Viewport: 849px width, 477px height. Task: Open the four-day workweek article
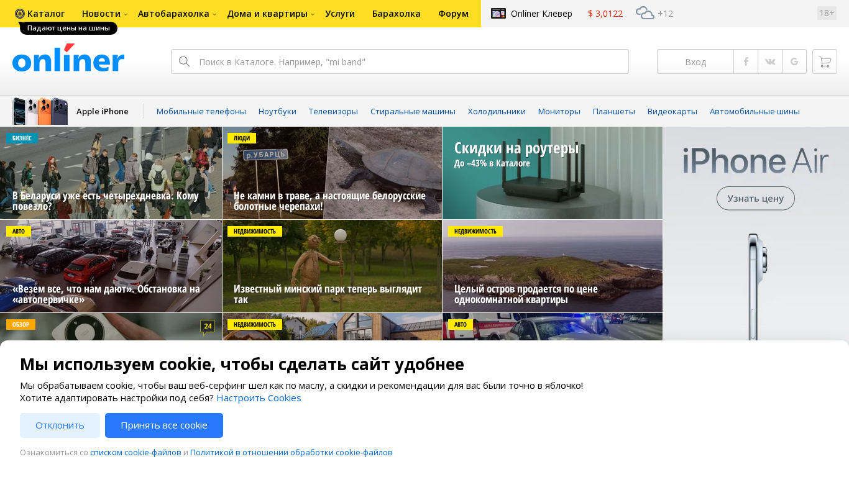[x=111, y=173]
